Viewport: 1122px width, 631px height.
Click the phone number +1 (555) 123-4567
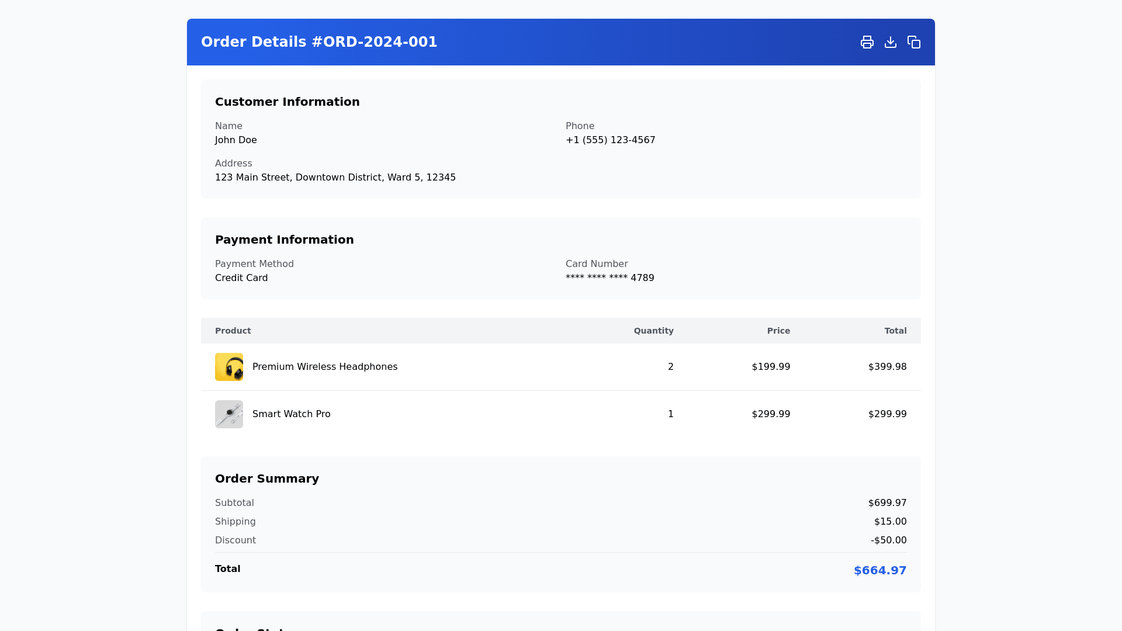(x=610, y=140)
